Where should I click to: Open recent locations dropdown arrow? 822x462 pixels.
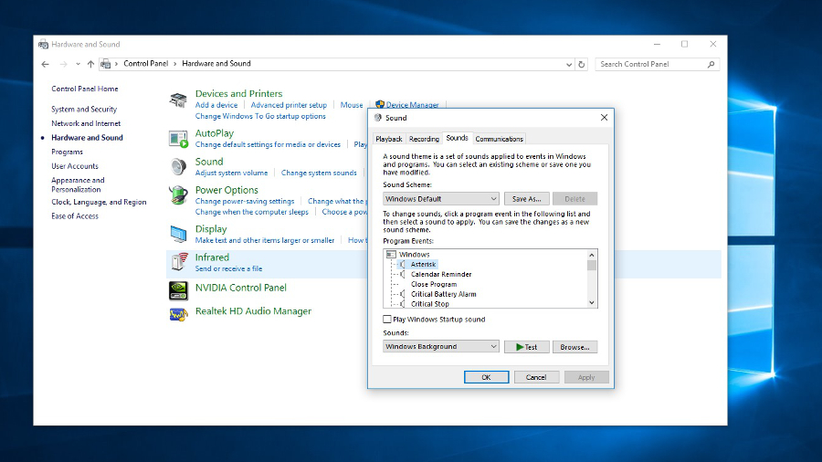[78, 64]
